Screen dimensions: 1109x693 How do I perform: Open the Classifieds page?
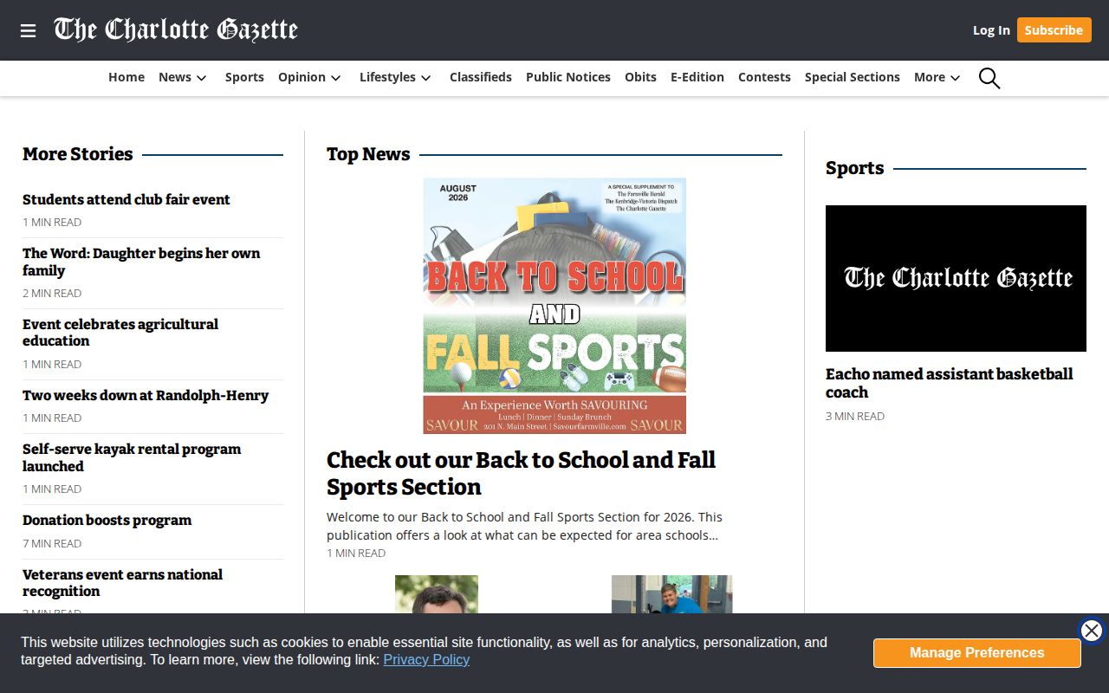point(481,77)
